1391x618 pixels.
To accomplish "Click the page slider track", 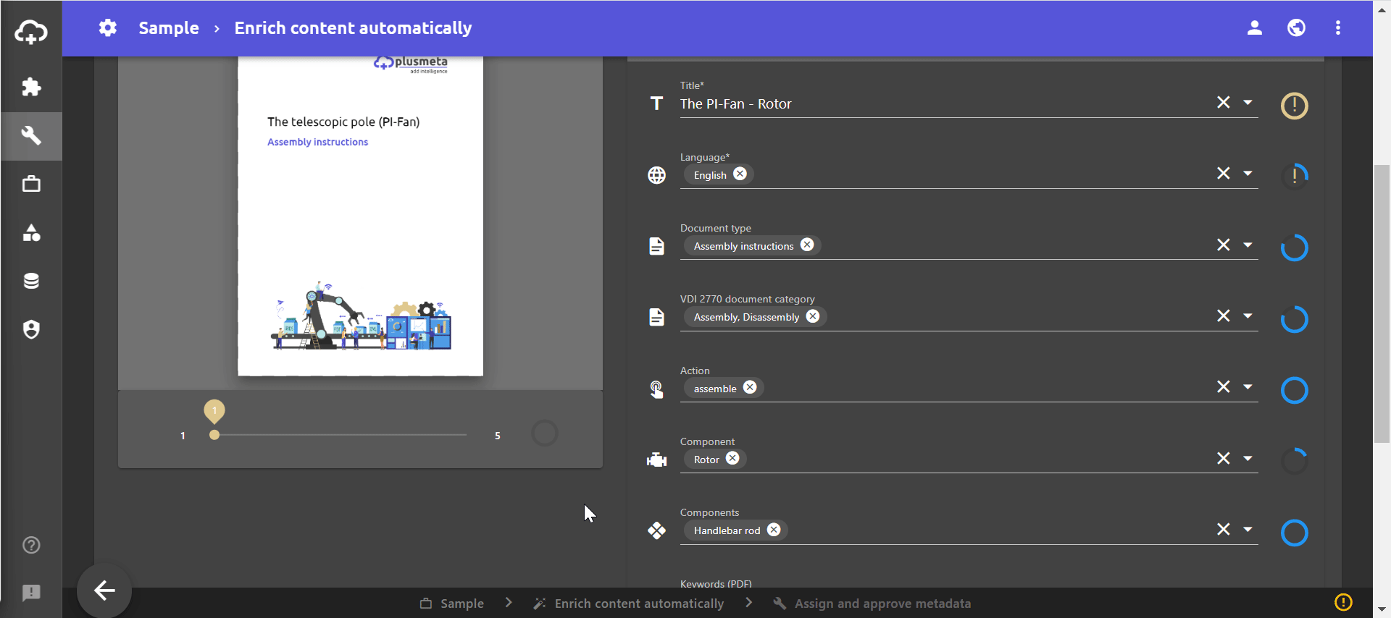I will [341, 435].
